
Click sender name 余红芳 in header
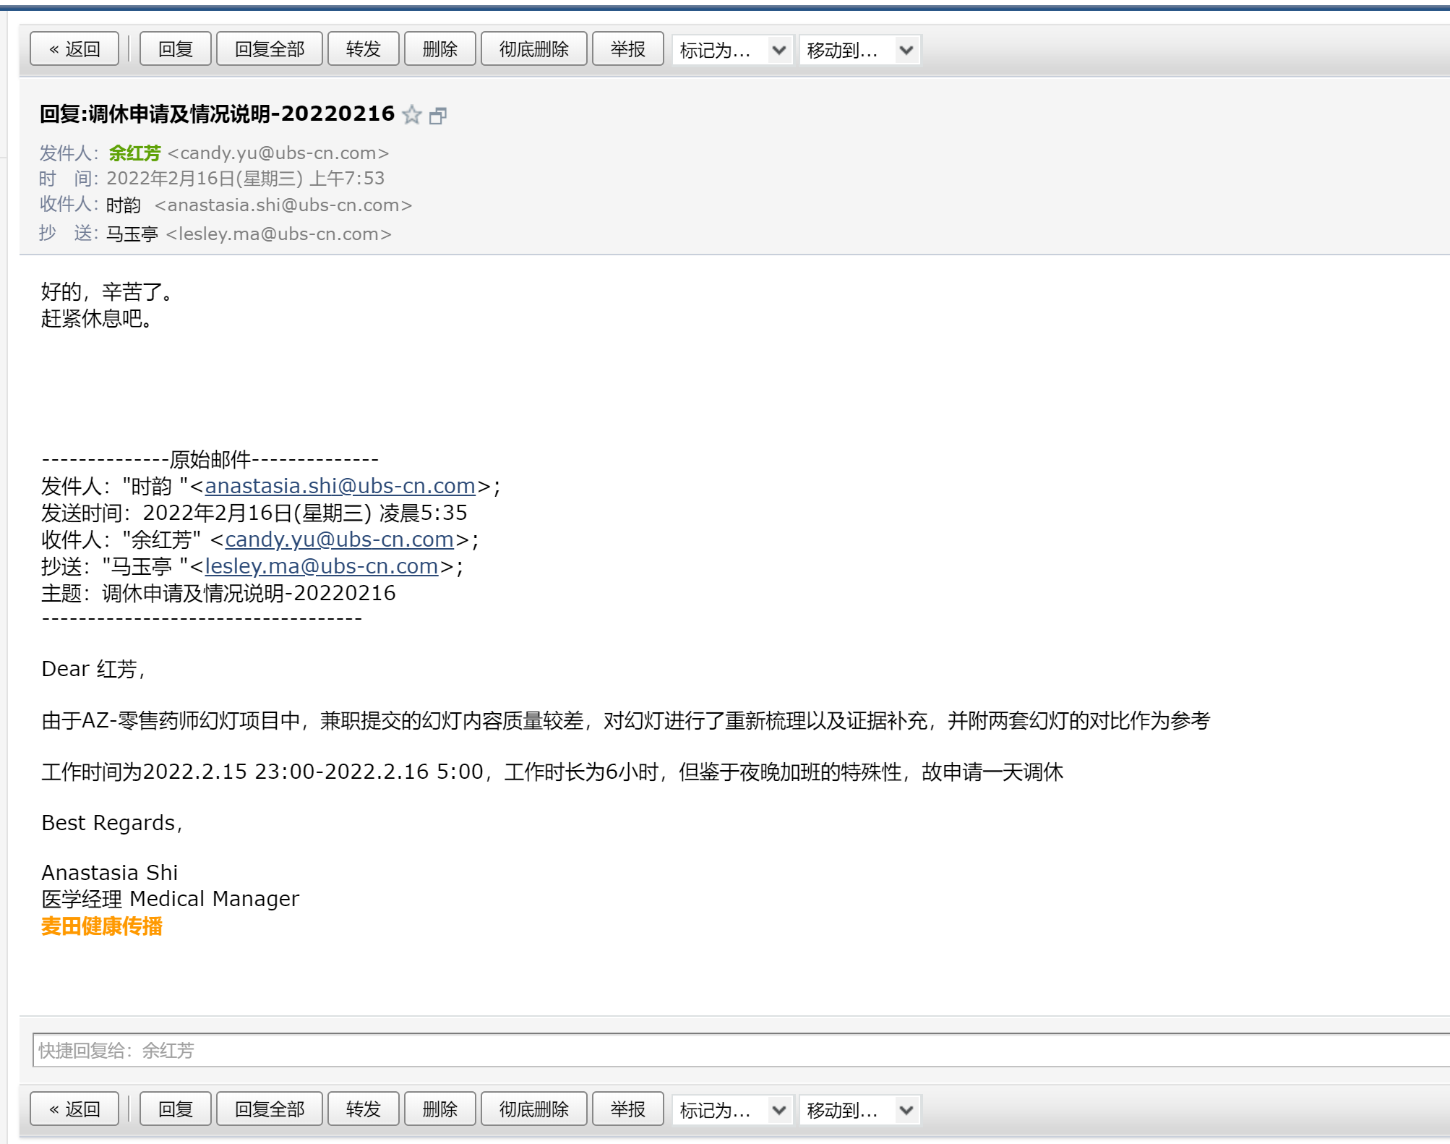click(x=134, y=153)
